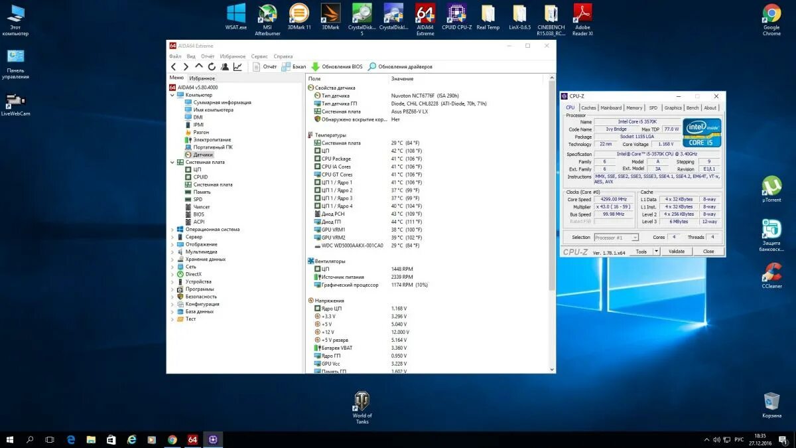Go forward with AIDA64 toolbar forward arrow
Screen dimensions: 796x448
[186, 66]
